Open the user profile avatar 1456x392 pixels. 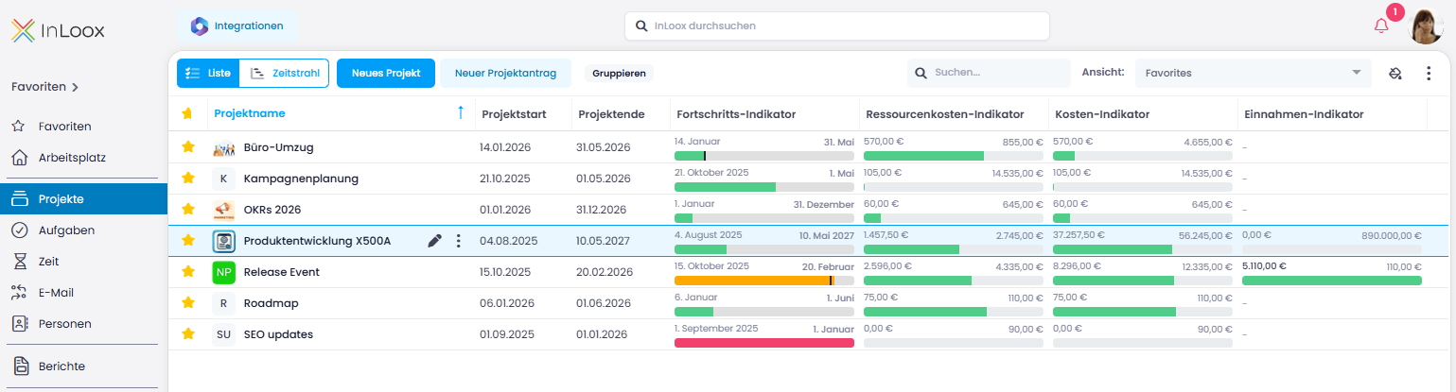(x=1426, y=26)
